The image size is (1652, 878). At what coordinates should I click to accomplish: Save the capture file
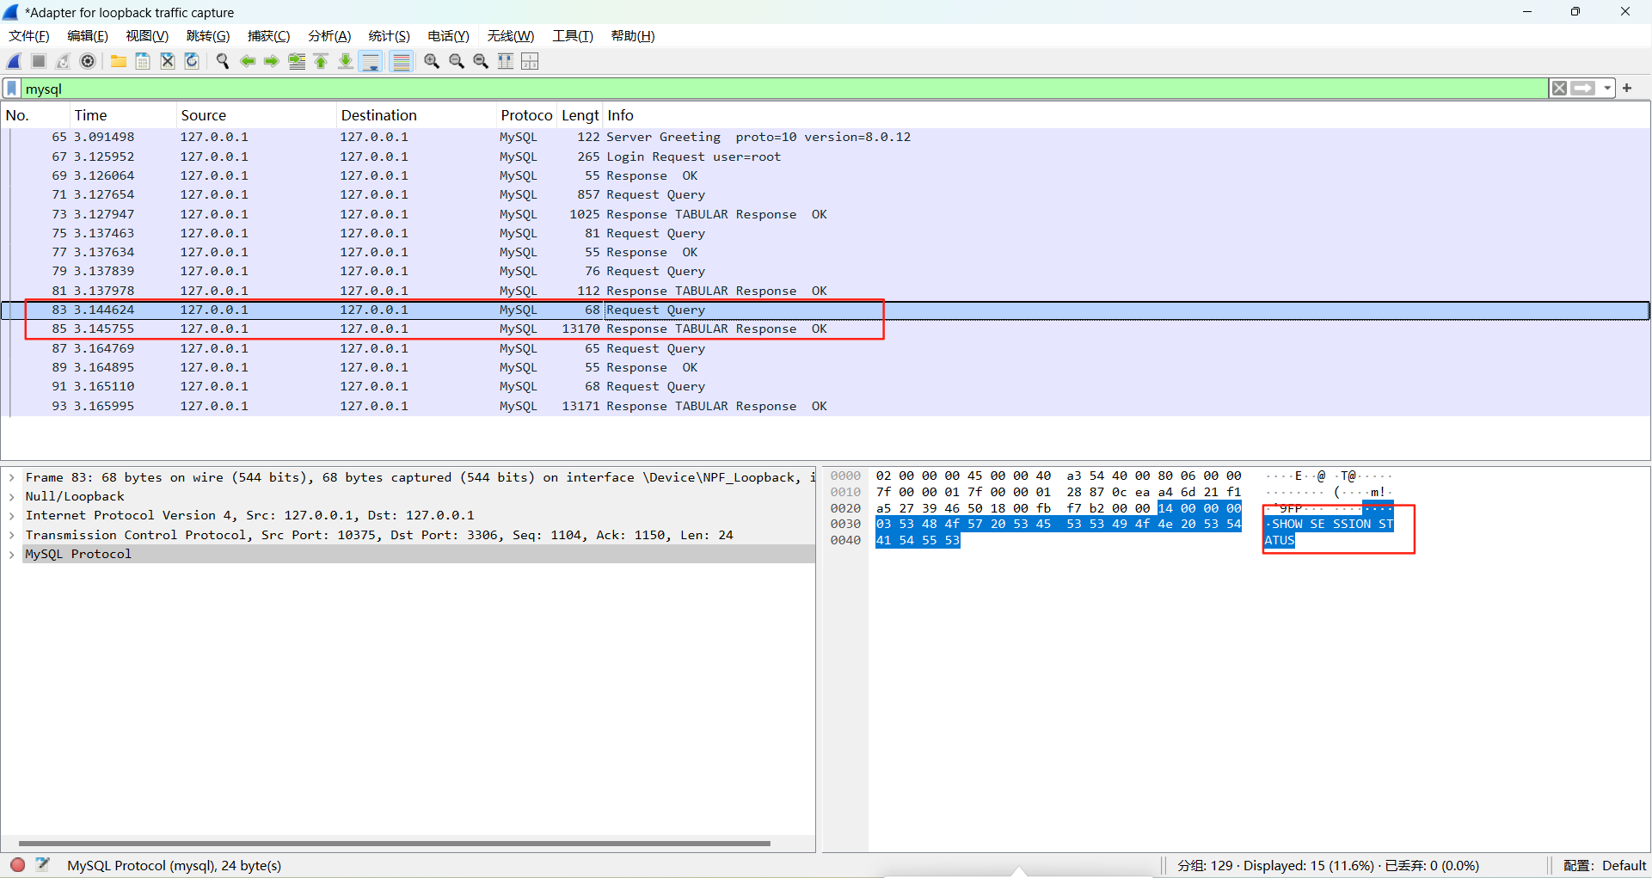[x=143, y=61]
